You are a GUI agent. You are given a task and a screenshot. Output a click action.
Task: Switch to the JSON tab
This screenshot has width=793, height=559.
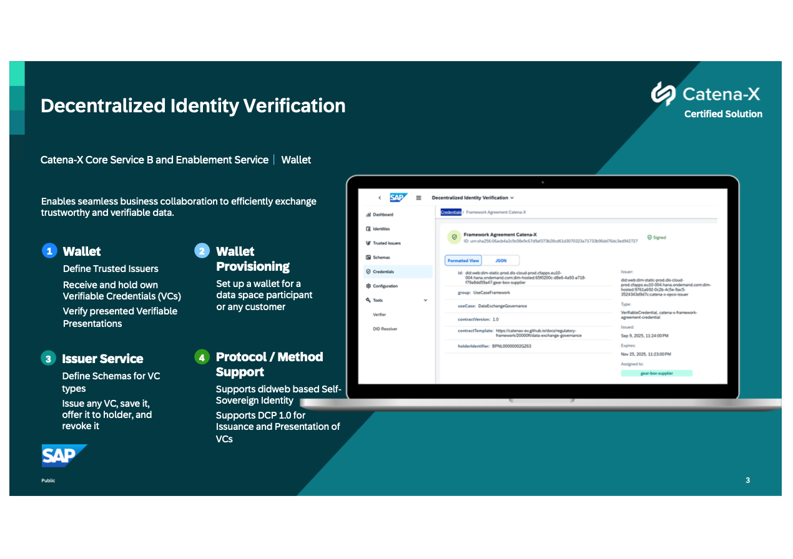tap(501, 261)
